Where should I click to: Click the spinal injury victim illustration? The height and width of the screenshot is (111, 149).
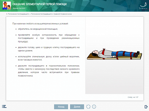click(114, 54)
